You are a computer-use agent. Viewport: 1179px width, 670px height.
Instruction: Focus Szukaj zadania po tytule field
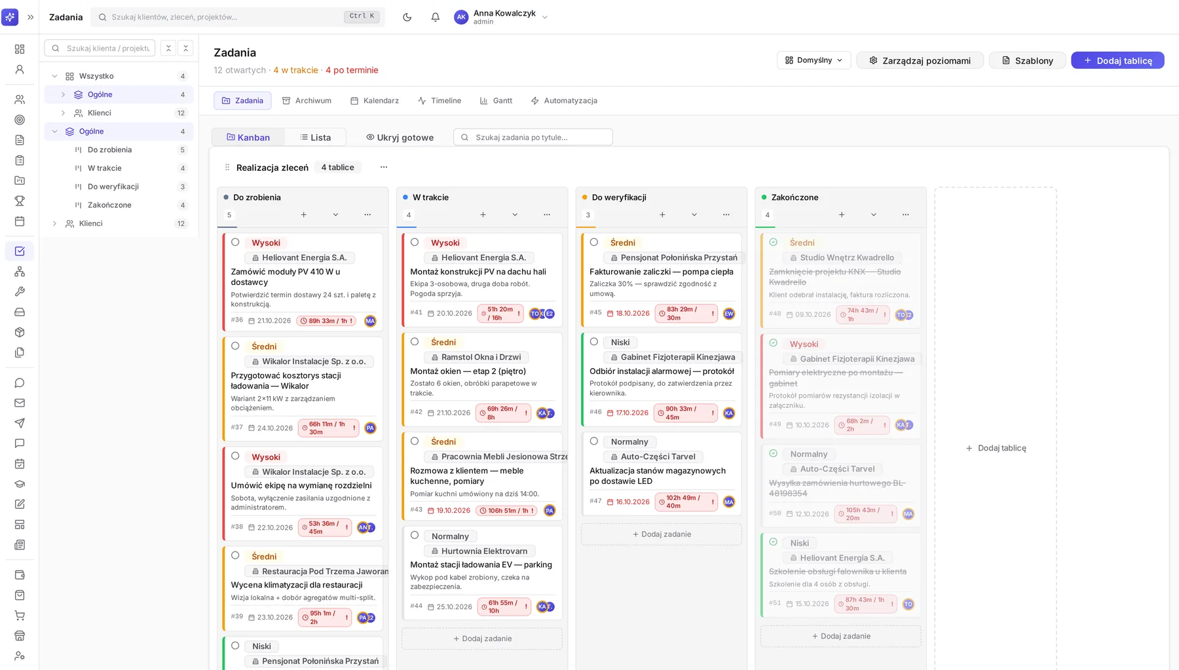pos(533,137)
